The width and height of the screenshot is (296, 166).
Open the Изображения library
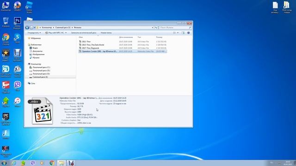pos(37,54)
